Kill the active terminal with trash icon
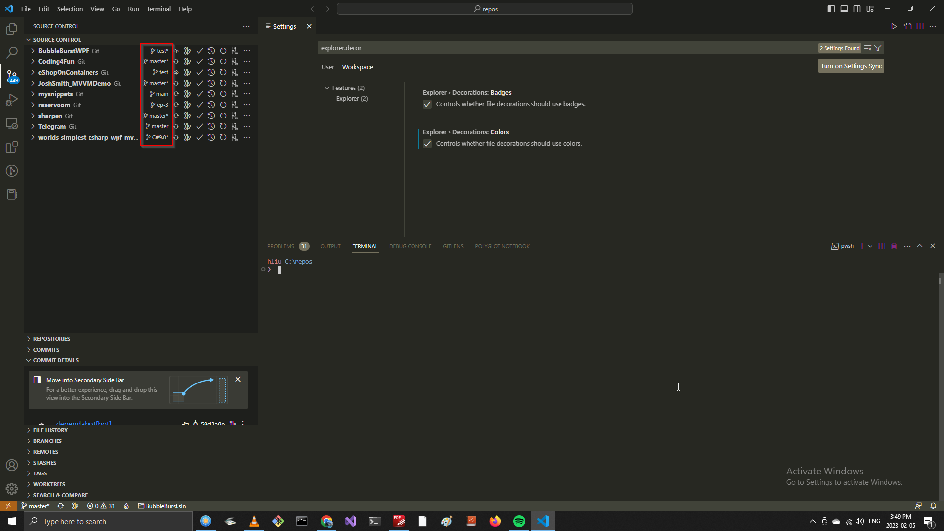 click(x=894, y=246)
